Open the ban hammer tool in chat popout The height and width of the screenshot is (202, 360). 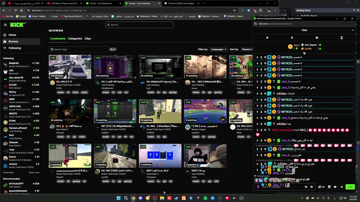coord(267,38)
